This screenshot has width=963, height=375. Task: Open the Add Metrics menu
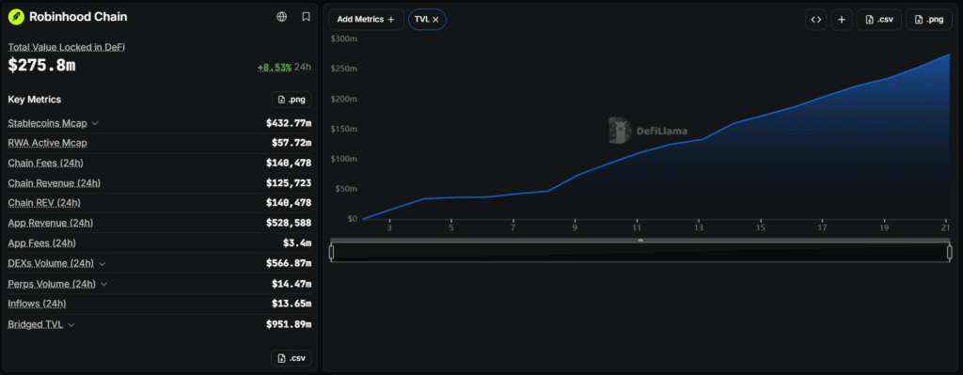pyautogui.click(x=366, y=20)
